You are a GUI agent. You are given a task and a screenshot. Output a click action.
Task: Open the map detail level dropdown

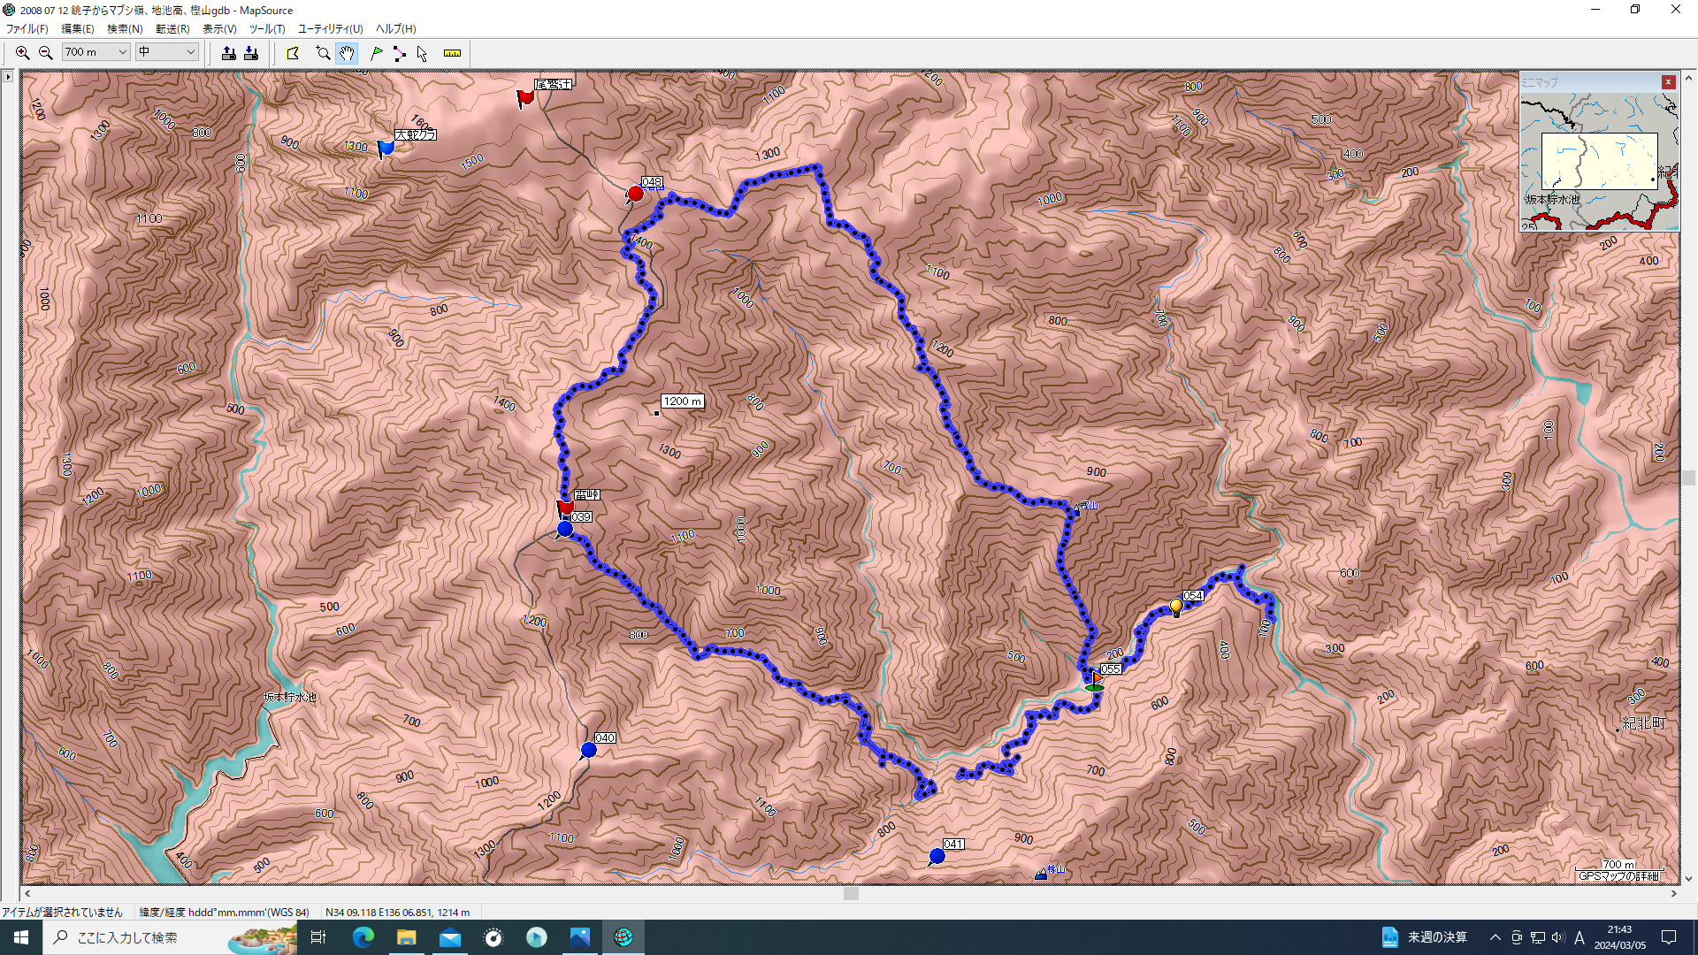(x=190, y=52)
